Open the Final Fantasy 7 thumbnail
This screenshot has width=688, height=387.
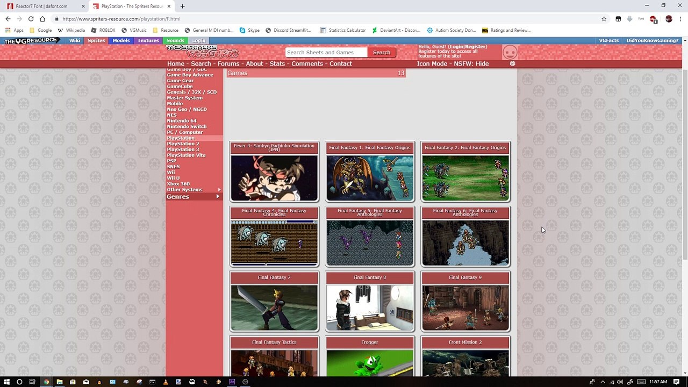click(x=274, y=307)
